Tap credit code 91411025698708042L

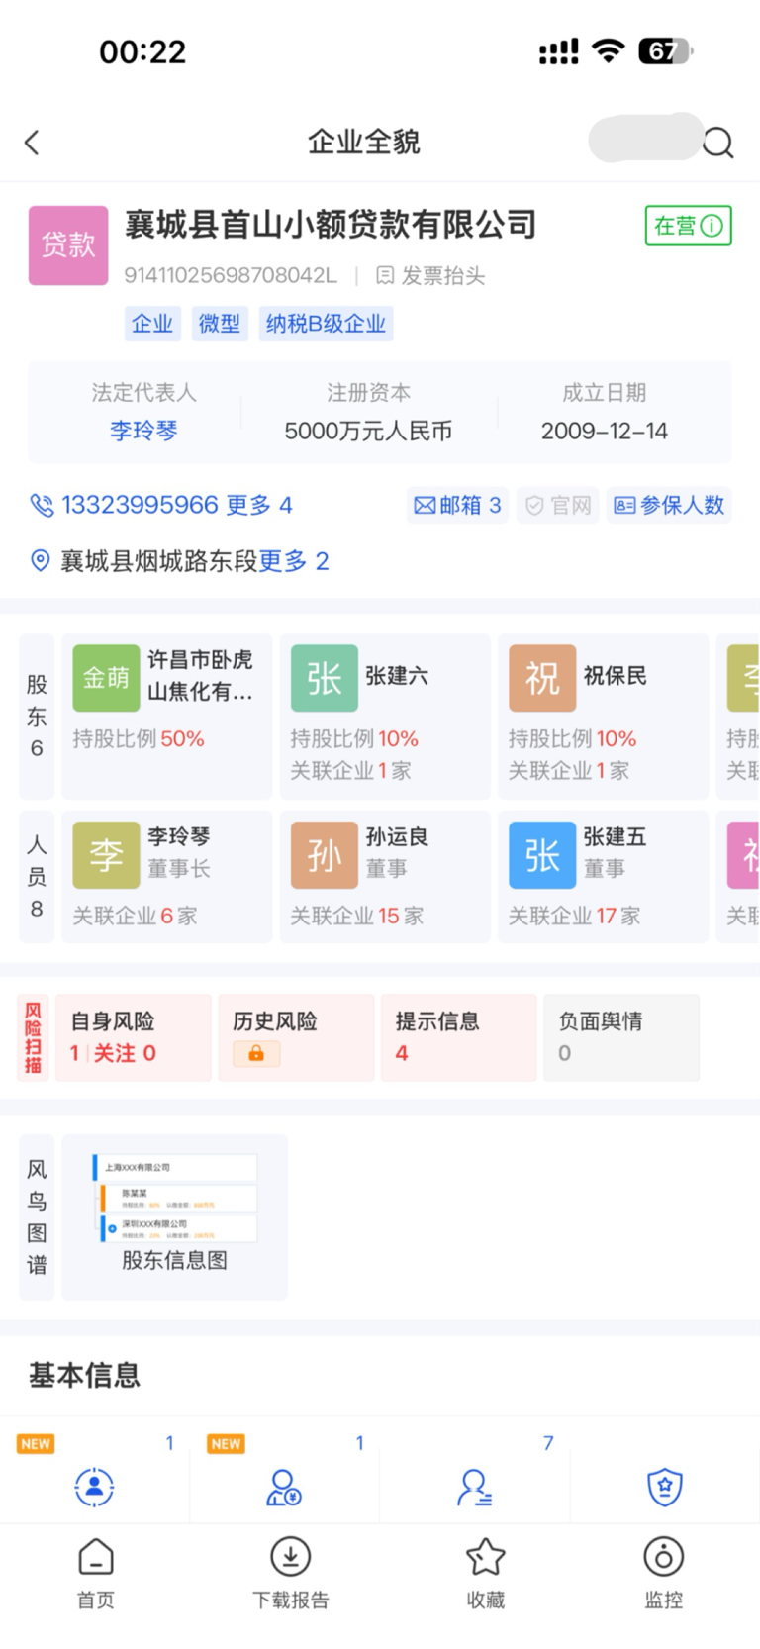click(x=231, y=276)
